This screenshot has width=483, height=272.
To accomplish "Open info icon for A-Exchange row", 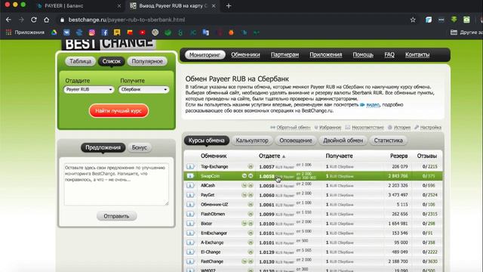I will point(190,243).
